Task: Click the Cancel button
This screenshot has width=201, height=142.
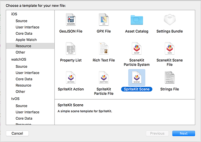Action: (17, 133)
